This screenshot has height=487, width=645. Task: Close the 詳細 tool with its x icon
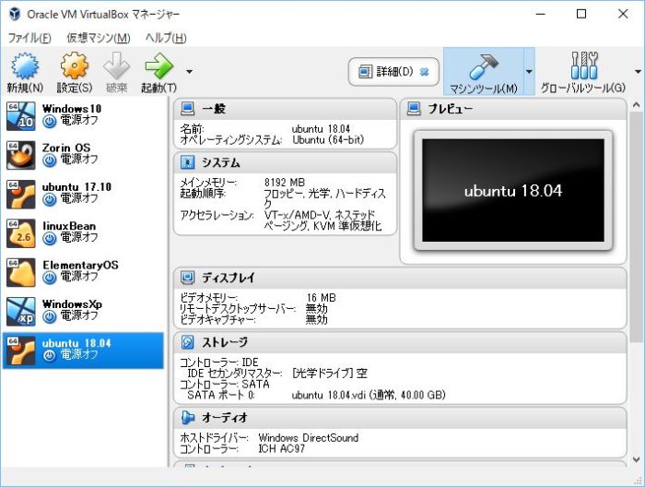click(x=424, y=71)
